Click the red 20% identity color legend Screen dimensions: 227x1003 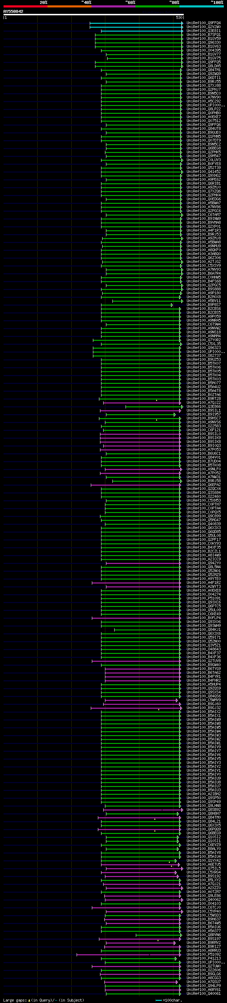[25, 6]
